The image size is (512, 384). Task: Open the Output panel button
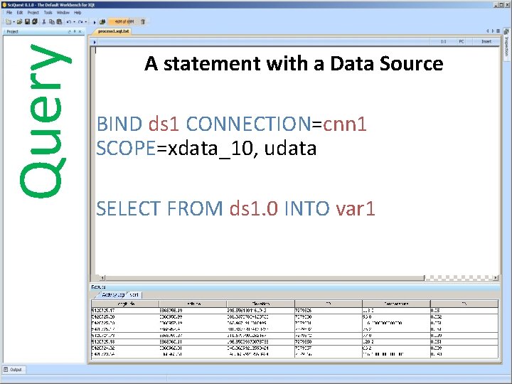[13, 370]
